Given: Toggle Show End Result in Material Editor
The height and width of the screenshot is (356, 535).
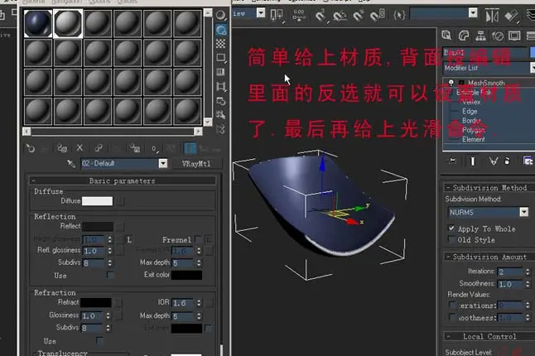Looking at the screenshot, I should (x=190, y=149).
